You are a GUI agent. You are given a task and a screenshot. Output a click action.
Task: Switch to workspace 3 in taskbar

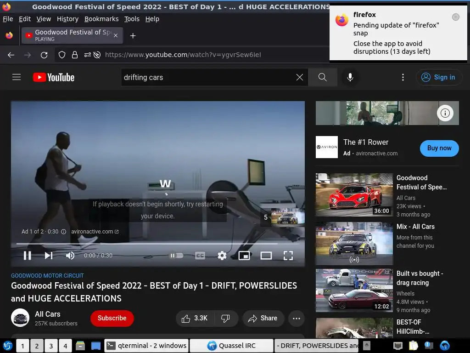[51, 346]
